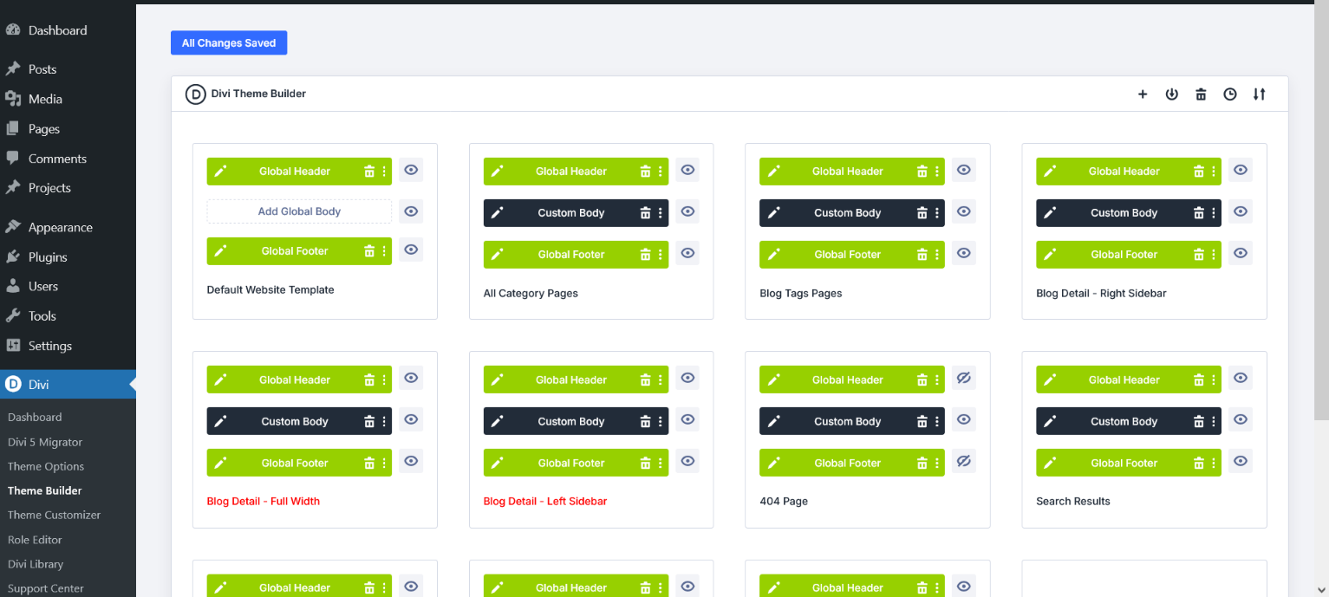This screenshot has height=597, width=1329.
Task: Go to Theme Options submenu item
Action: (46, 466)
